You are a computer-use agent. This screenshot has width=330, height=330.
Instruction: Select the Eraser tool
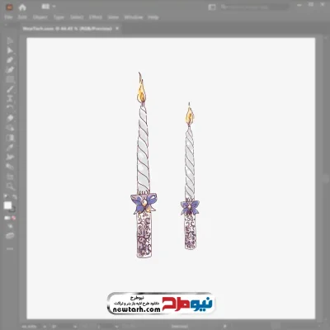click(10, 118)
